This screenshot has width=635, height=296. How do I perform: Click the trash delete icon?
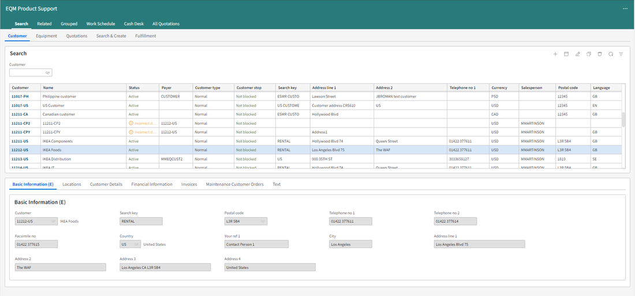coord(600,54)
